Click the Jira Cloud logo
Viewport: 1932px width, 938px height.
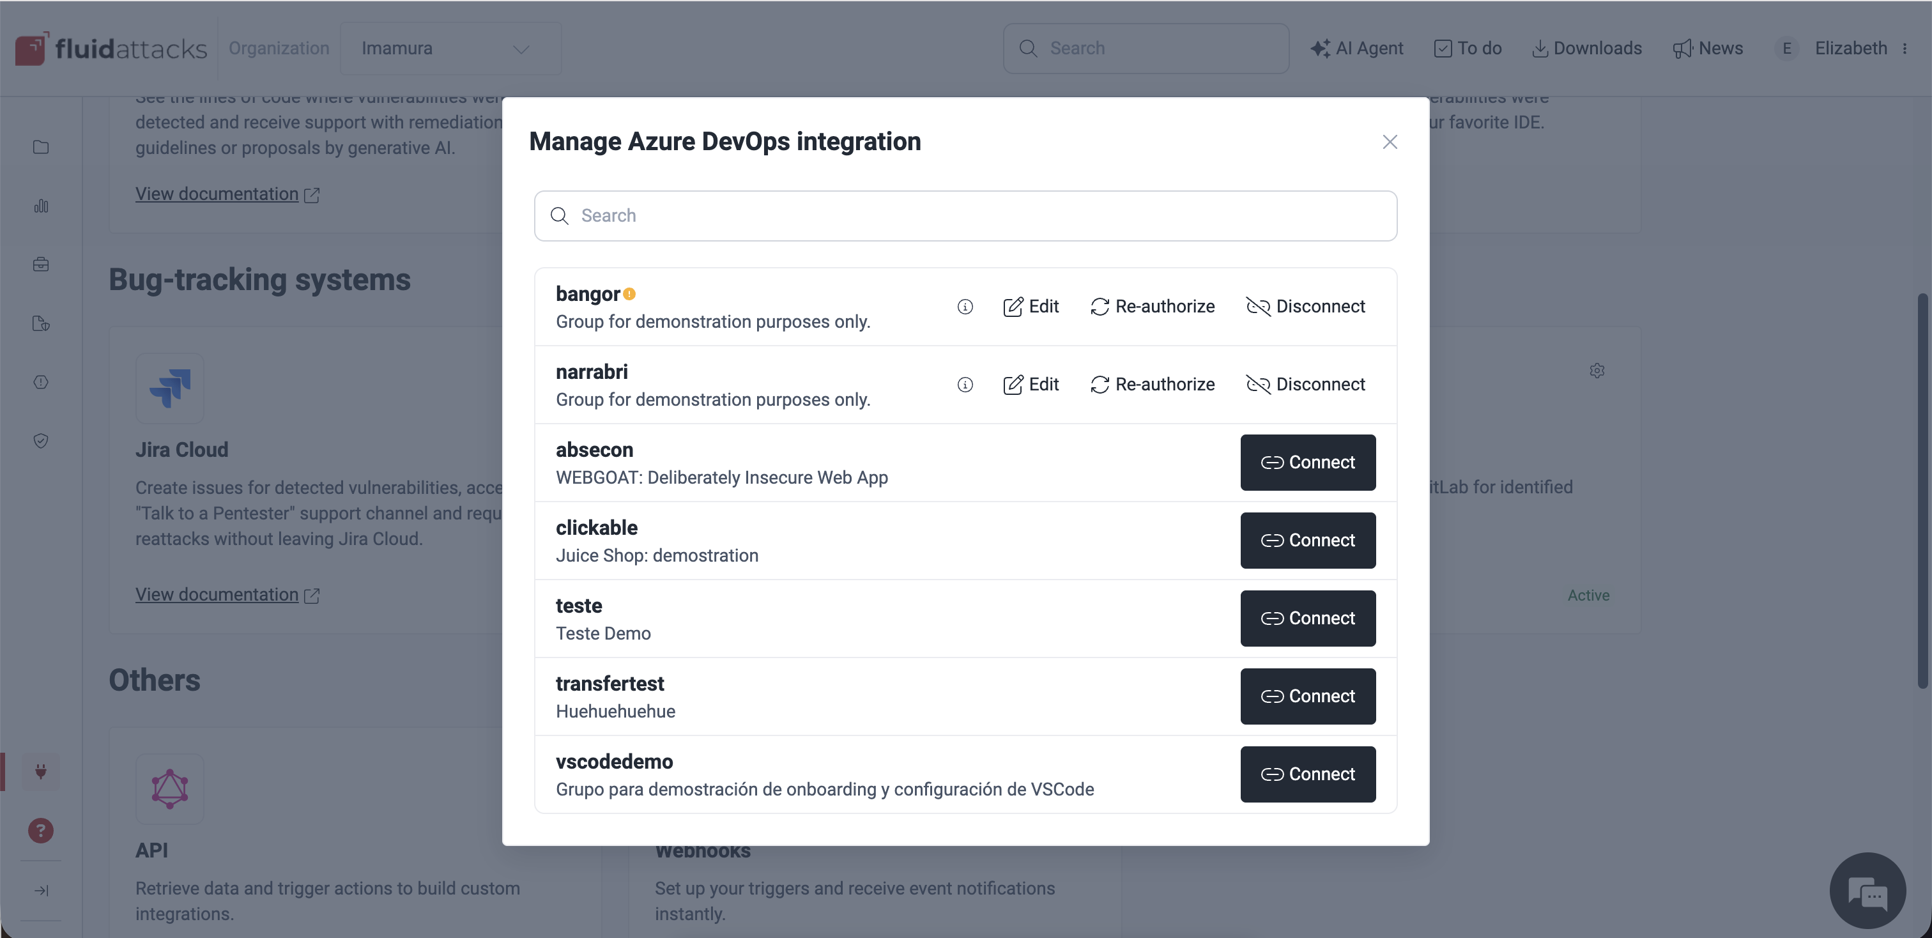pos(170,388)
